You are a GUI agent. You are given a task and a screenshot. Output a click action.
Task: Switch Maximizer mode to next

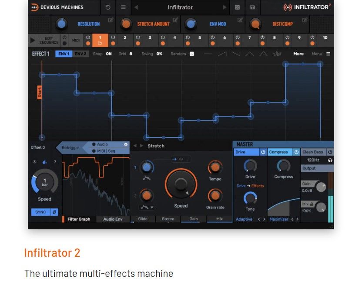297,219
